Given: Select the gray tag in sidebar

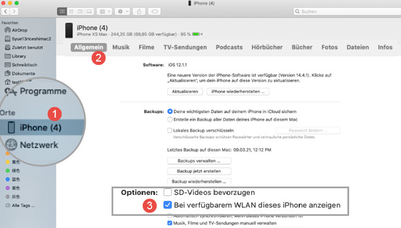Looking at the screenshot, I should coord(13,197).
